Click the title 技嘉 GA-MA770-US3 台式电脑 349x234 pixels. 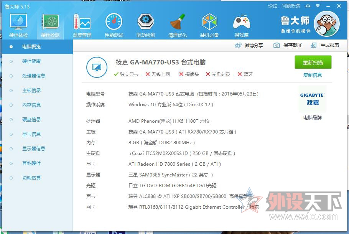[160, 63]
